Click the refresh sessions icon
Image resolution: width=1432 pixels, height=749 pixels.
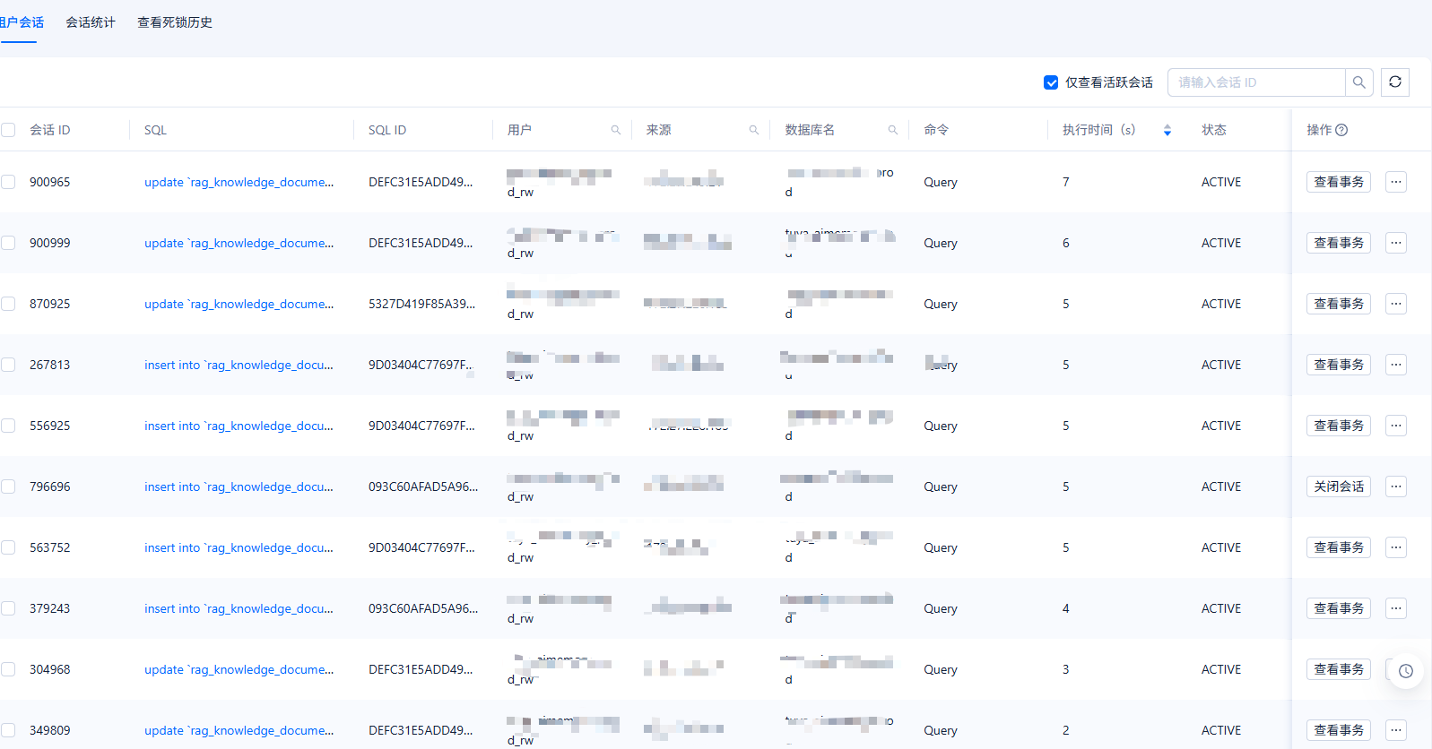[1394, 82]
